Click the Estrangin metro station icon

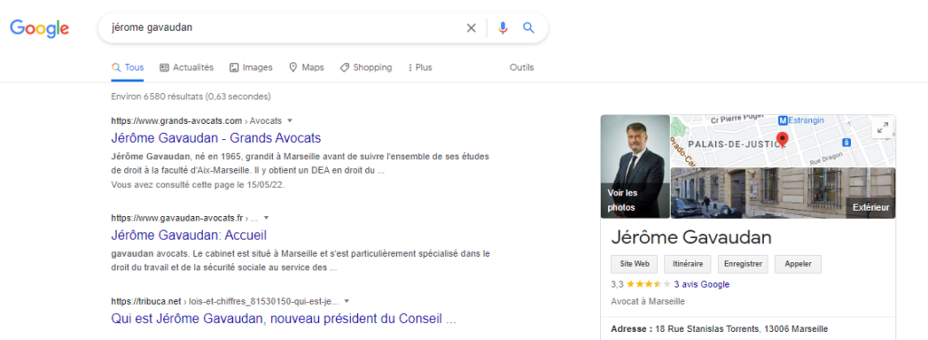click(783, 120)
